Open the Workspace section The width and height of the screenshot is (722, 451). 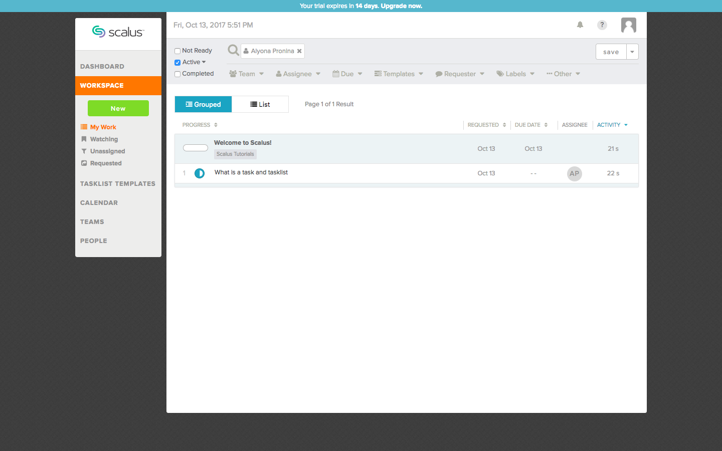[x=118, y=85]
